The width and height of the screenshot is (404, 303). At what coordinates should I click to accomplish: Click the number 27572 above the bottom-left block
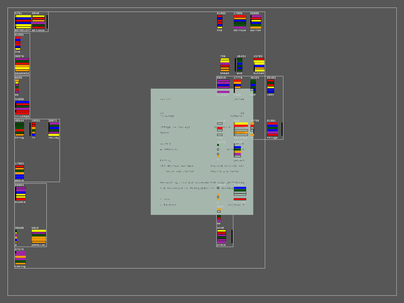[x=19, y=249]
